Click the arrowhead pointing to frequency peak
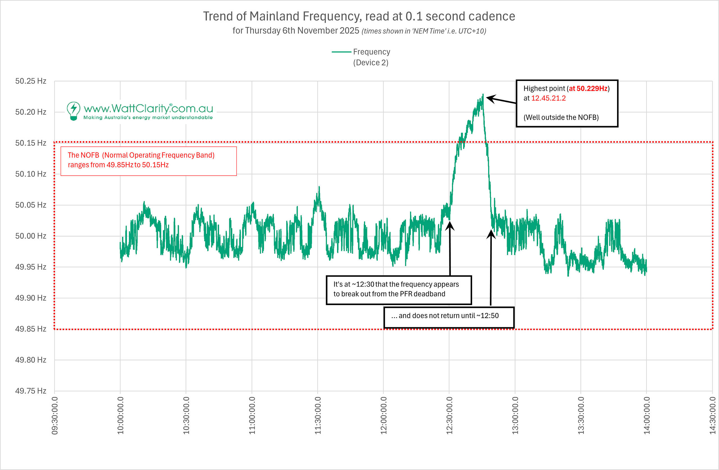The height and width of the screenshot is (470, 719). pos(490,98)
